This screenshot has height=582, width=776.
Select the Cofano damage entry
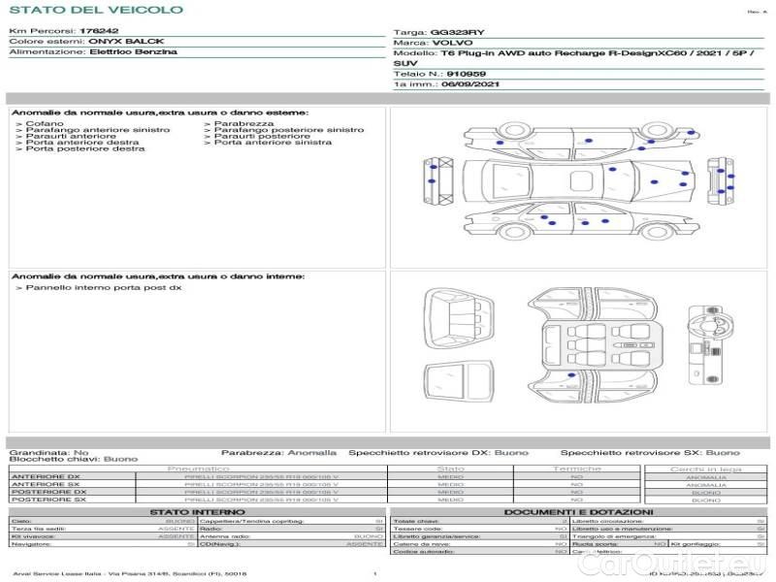point(44,124)
